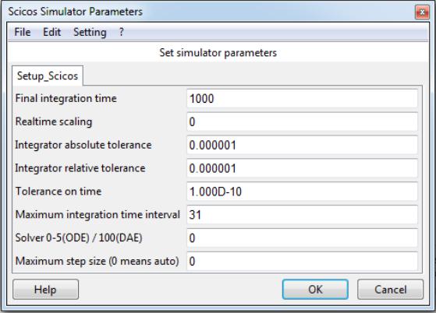Confirm parameters with the OK button
This screenshot has height=313, width=436.
click(x=315, y=290)
